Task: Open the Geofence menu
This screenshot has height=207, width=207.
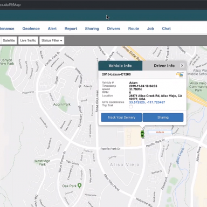Action: tap(31, 29)
